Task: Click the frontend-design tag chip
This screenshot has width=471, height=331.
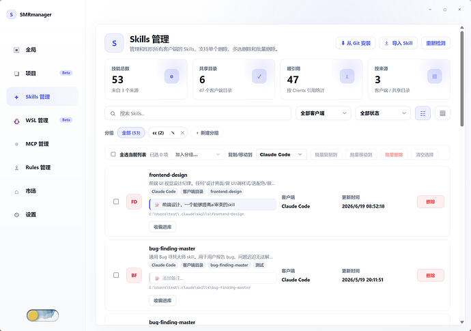Action: coord(226,192)
